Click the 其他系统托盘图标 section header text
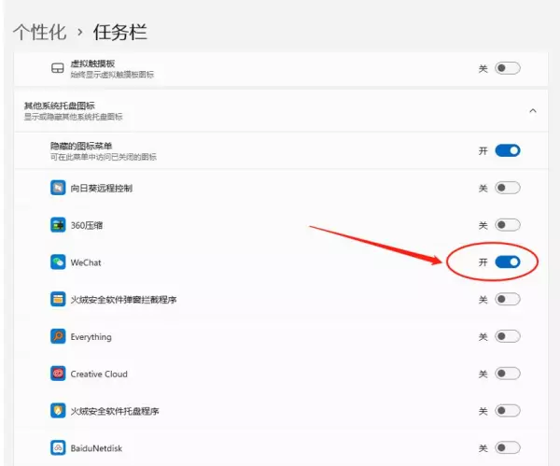560x466 pixels. click(x=60, y=106)
